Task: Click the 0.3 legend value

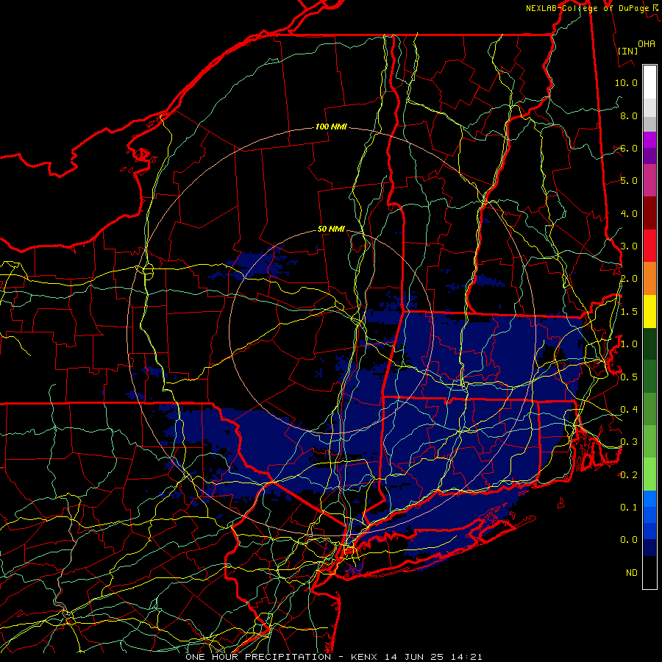Action: pyautogui.click(x=629, y=442)
